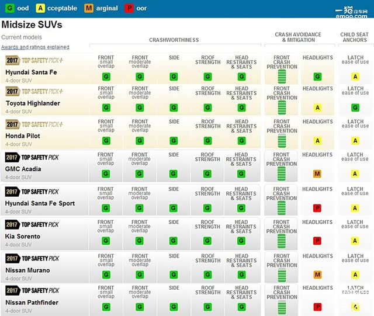Click GMC Acadia 2017 Top Safety Pick badge
The width and height of the screenshot is (374, 316).
coord(32,157)
